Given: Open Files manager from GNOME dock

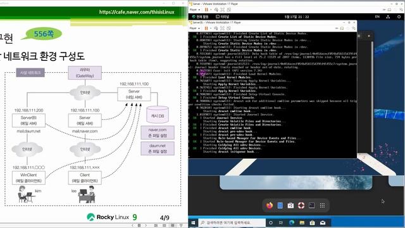Looking at the screenshot, I should click(x=280, y=205).
